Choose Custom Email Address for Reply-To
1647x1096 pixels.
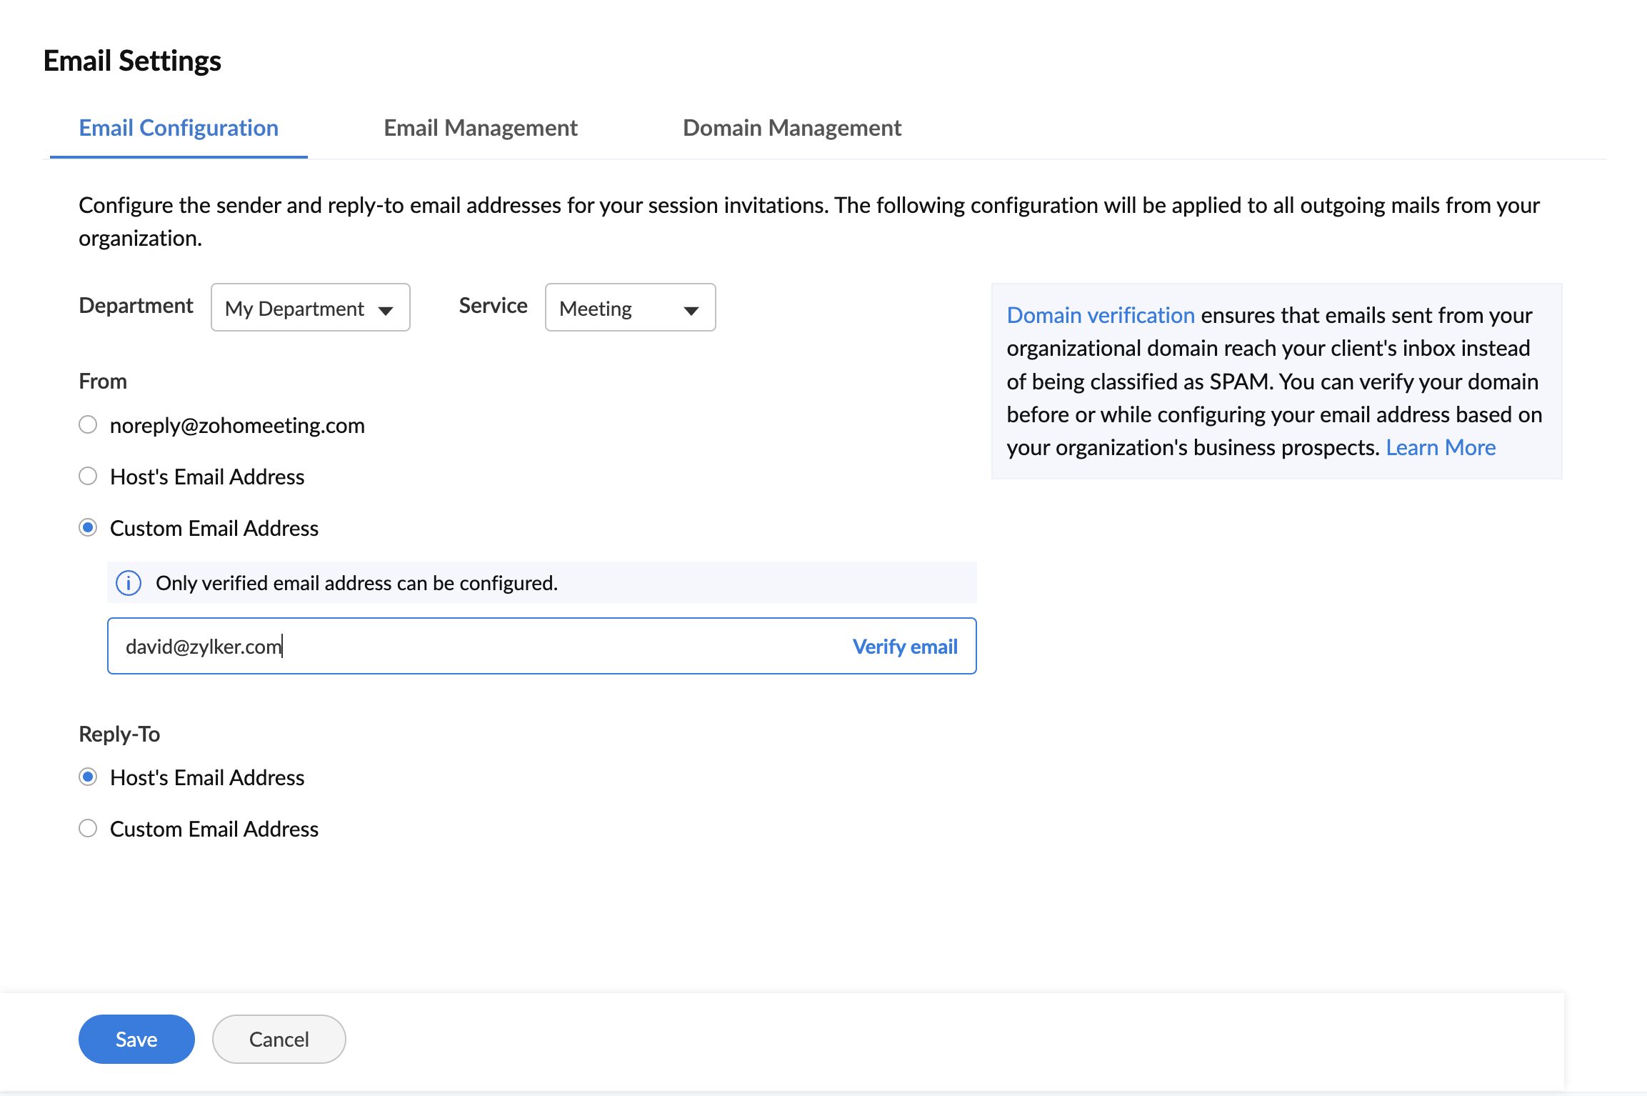[x=88, y=829]
